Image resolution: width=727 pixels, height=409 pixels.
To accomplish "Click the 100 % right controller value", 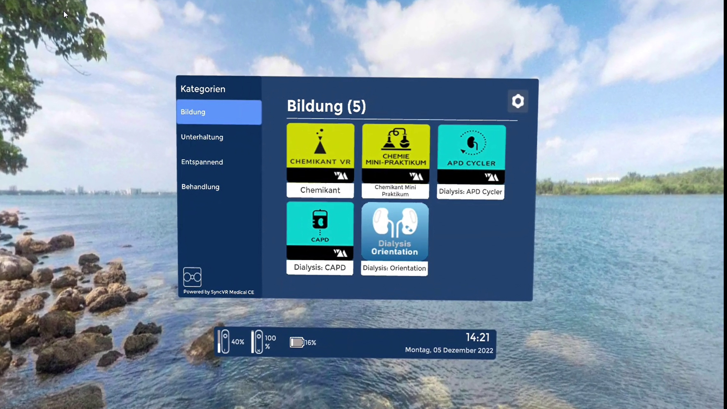I will coord(270,342).
